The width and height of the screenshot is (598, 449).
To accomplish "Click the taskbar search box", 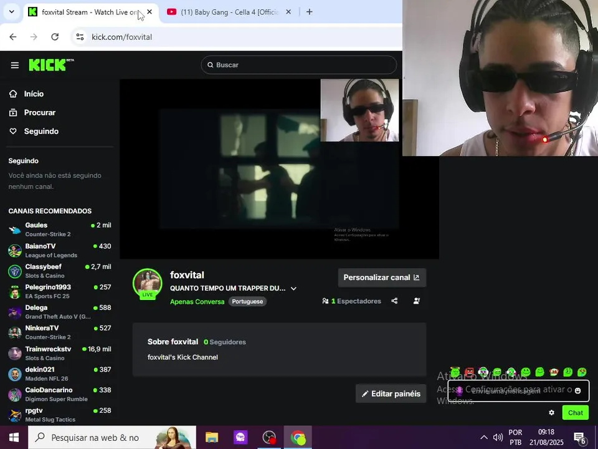I will pos(112,438).
